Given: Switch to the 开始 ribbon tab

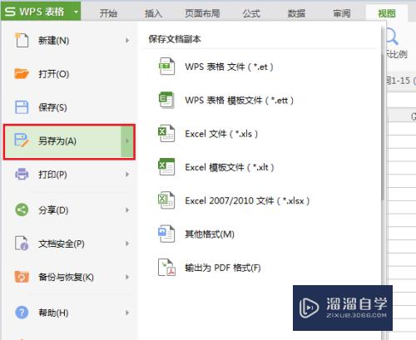Looking at the screenshot, I should click(x=108, y=13).
